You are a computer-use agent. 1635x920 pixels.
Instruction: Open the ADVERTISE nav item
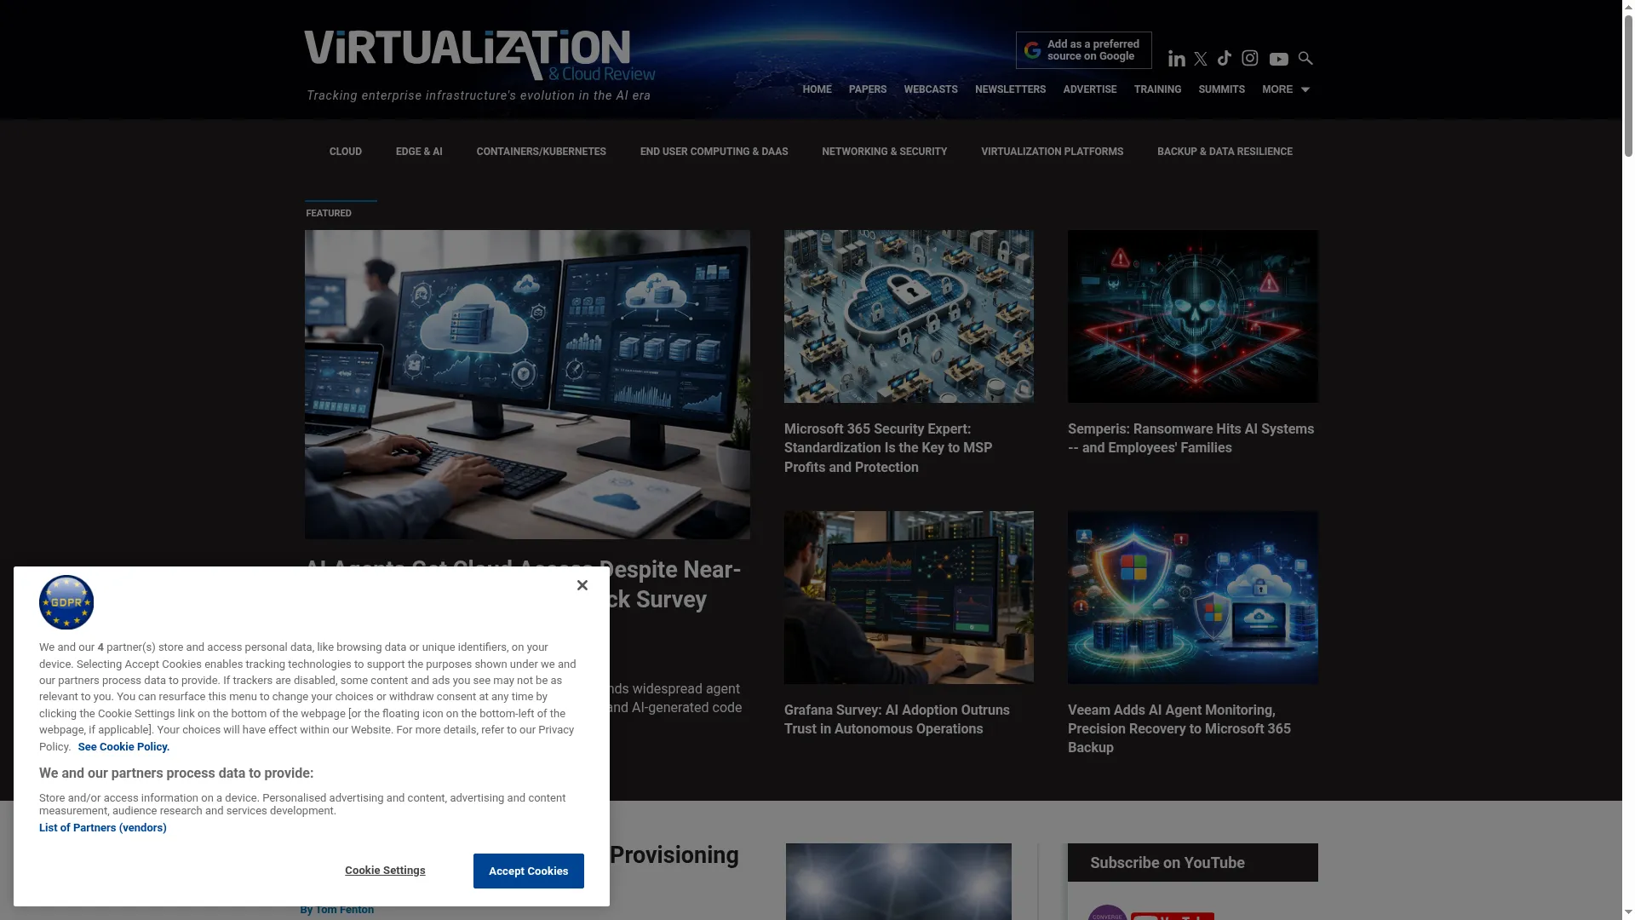pyautogui.click(x=1090, y=89)
